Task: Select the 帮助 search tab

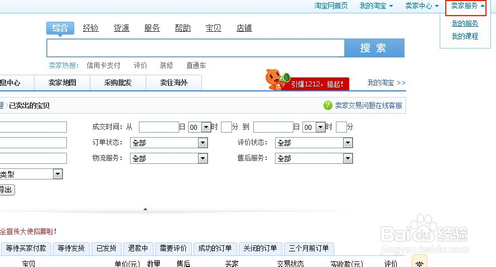Action: tap(183, 28)
